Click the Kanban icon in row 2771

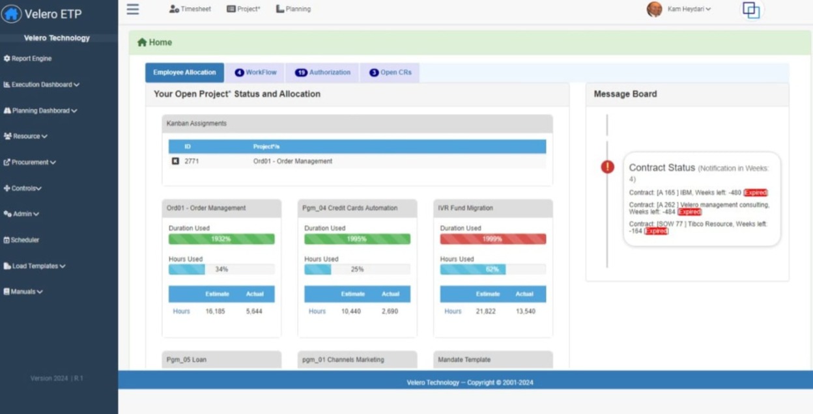[175, 161]
